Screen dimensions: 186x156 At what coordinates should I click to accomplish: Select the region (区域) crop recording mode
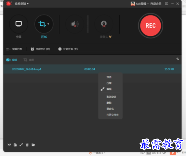tap(44, 24)
